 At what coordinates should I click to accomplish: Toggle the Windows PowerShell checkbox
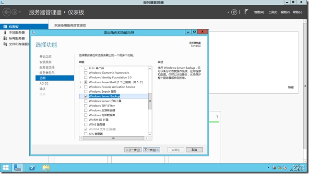click(x=85, y=82)
